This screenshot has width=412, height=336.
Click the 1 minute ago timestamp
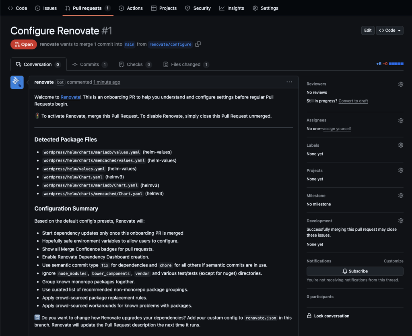[x=107, y=82]
